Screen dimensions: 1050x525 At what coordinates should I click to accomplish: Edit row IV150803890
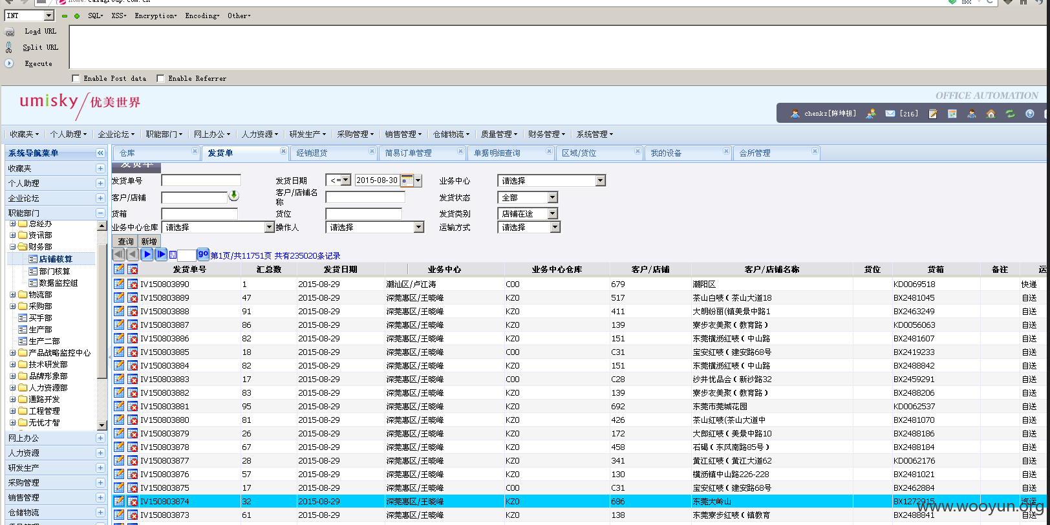click(x=119, y=284)
